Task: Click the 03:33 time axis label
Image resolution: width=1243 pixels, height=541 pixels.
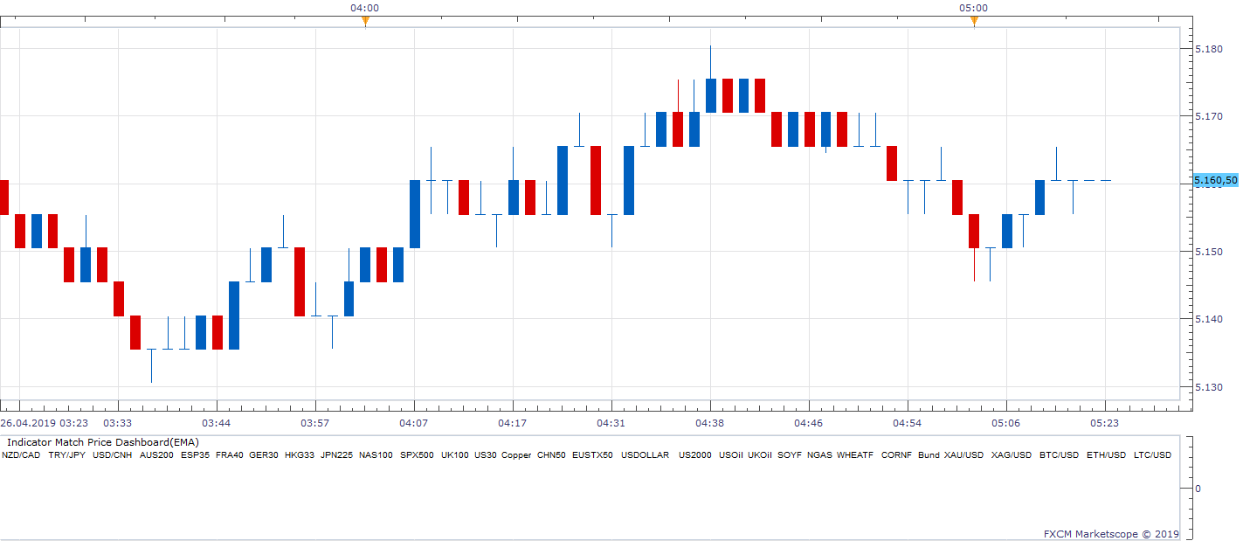Action: tap(118, 422)
